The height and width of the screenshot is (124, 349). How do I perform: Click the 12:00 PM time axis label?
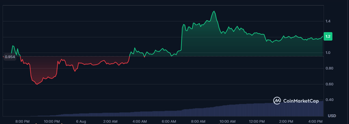(257, 121)
